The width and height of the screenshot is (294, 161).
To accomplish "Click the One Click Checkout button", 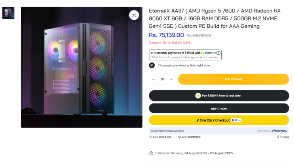I will 219,120.
